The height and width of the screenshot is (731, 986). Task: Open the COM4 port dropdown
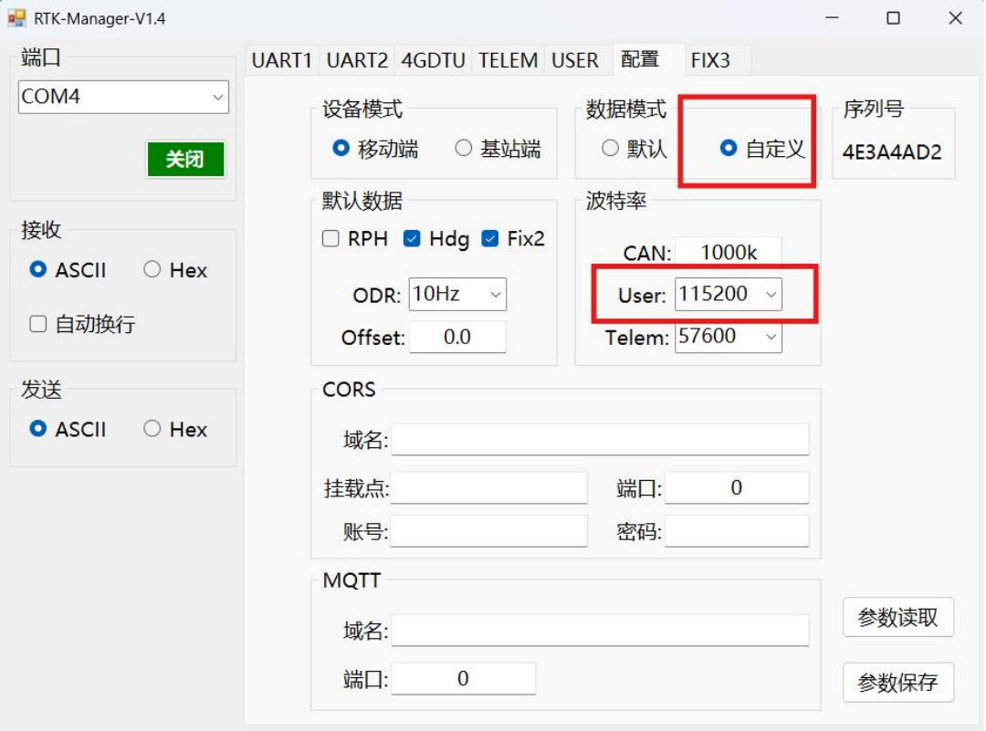coord(123,97)
